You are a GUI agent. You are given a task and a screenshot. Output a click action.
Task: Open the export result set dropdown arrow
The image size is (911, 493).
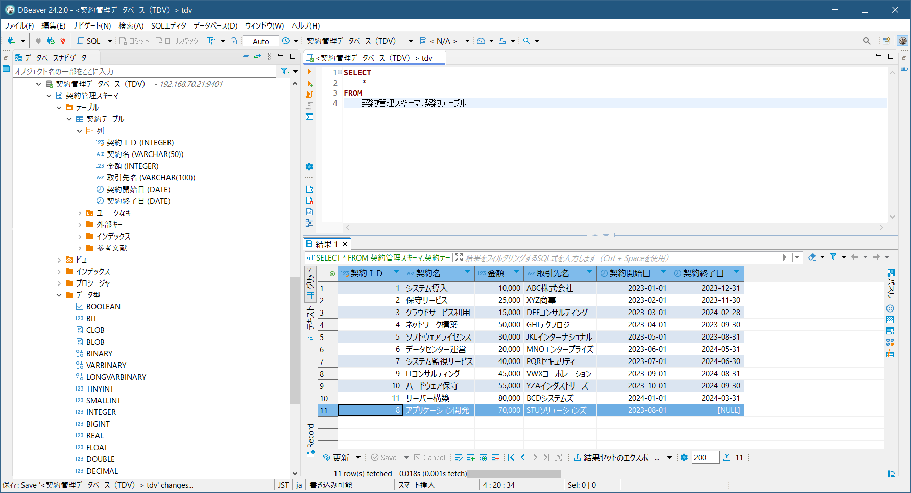pyautogui.click(x=669, y=457)
